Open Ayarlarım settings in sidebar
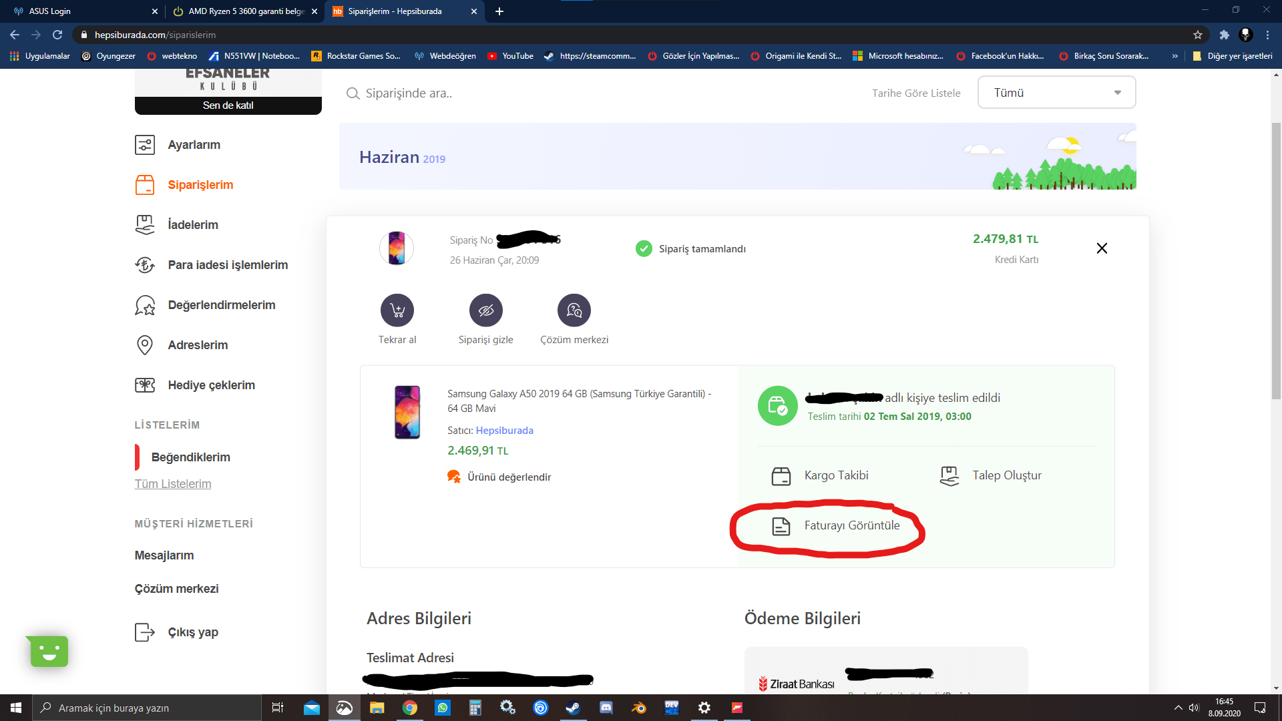This screenshot has height=721, width=1282. click(194, 145)
